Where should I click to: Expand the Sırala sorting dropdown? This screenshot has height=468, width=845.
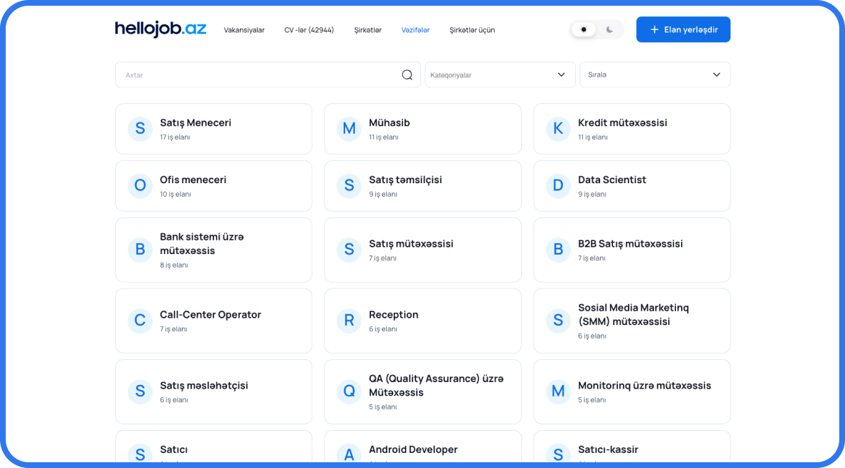655,74
